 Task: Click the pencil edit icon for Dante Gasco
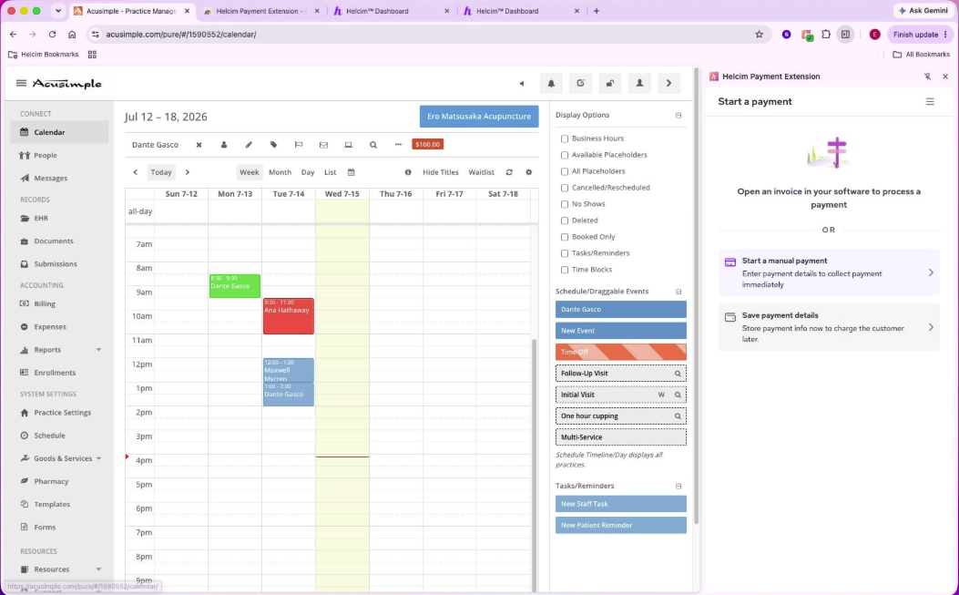(249, 145)
